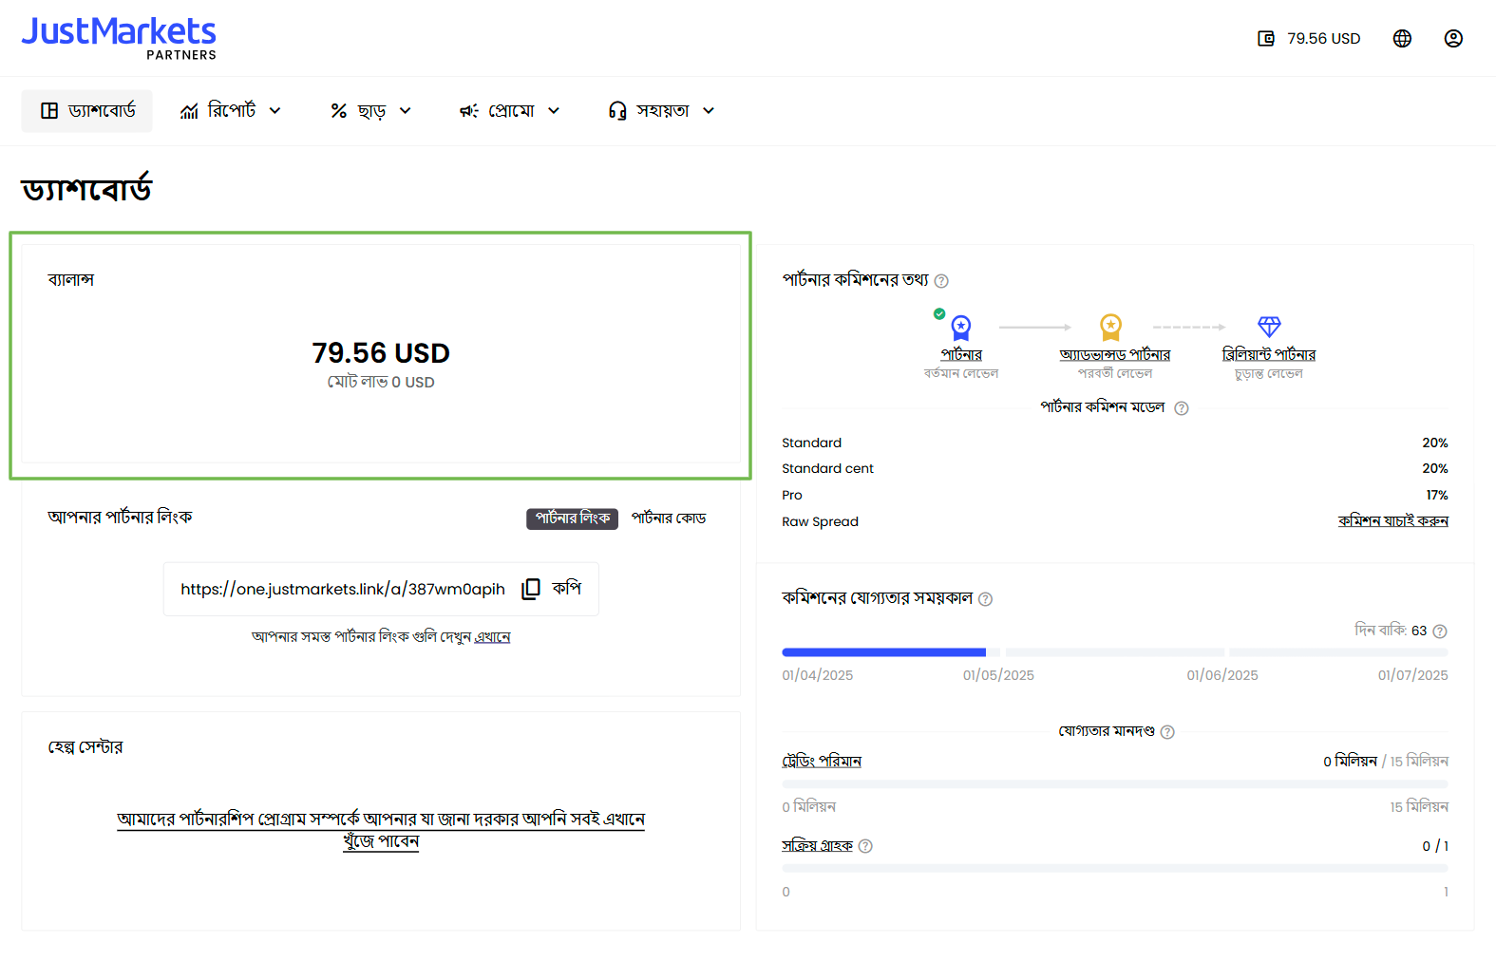Click help icon beside যোগ্যতার মানদণ্ড
The width and height of the screenshot is (1496, 961).
click(1167, 732)
